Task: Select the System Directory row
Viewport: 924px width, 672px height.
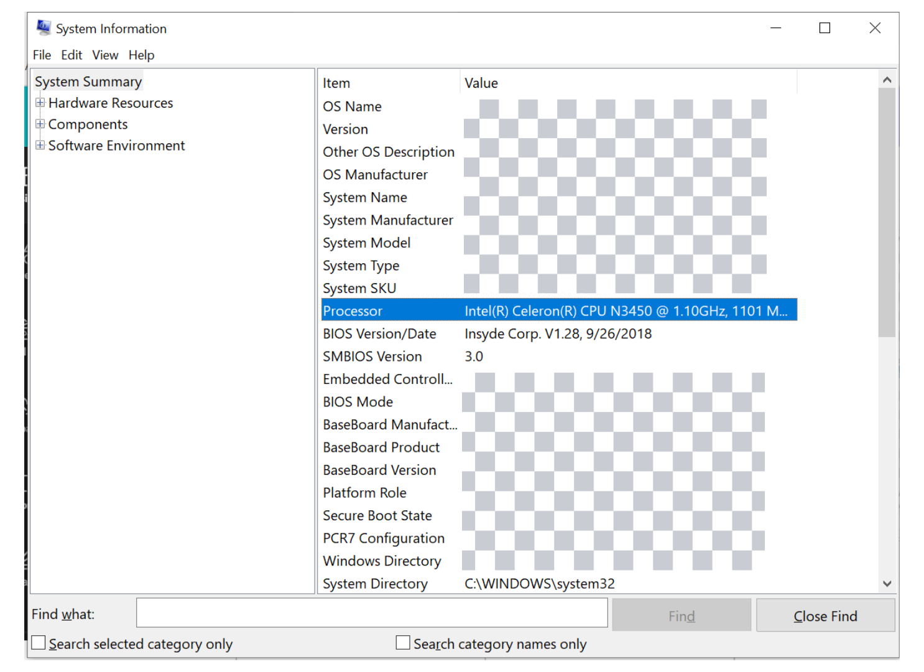Action: click(x=559, y=583)
